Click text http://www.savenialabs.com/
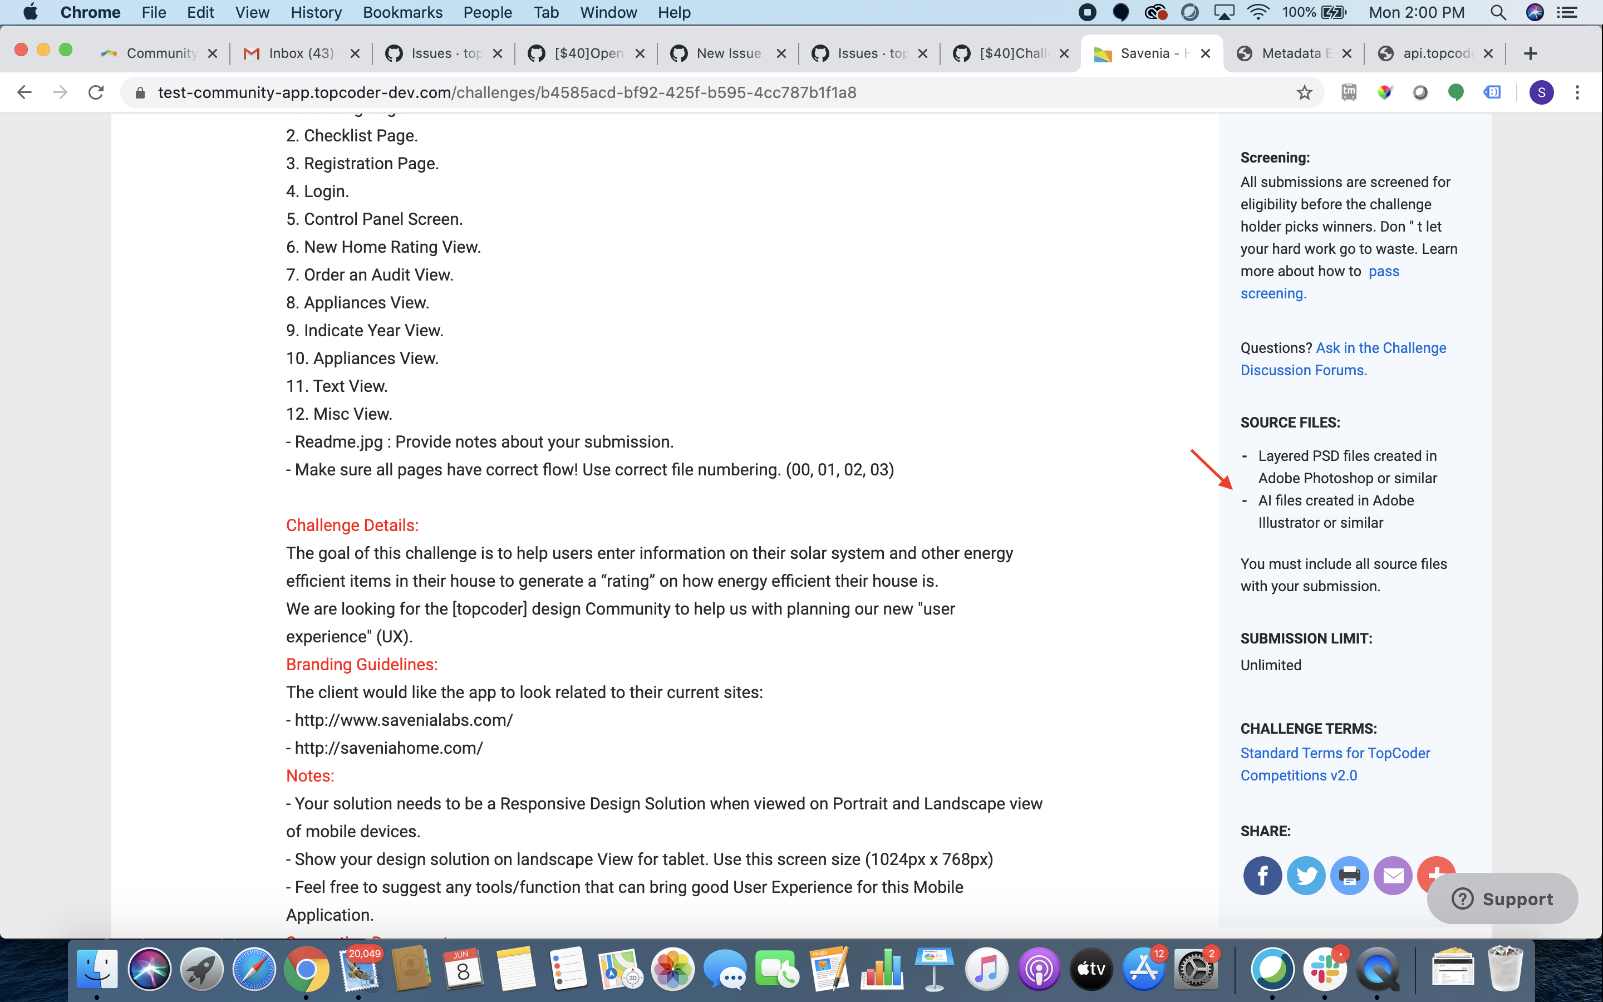 (x=404, y=720)
